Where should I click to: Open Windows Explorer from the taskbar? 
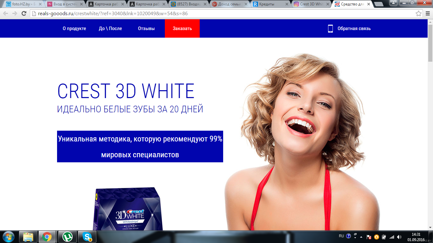click(x=28, y=237)
